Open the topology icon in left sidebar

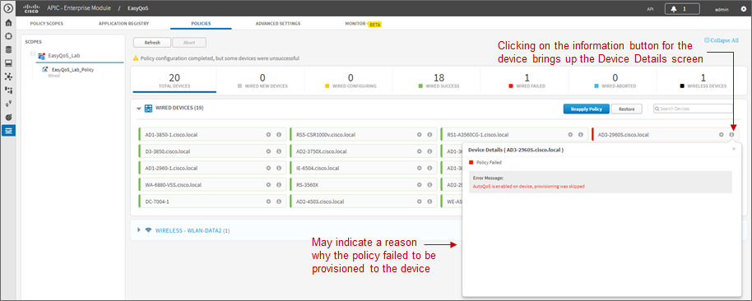7,76
